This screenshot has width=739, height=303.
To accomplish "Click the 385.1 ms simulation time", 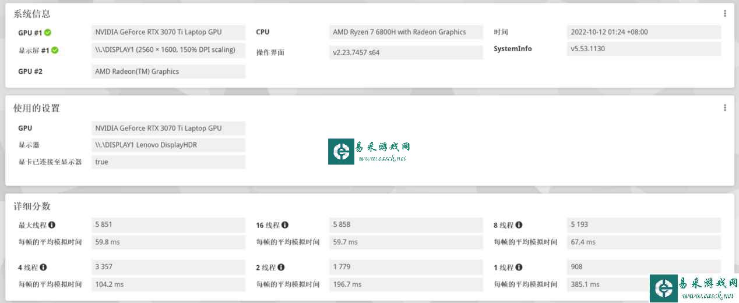I will pos(644,284).
